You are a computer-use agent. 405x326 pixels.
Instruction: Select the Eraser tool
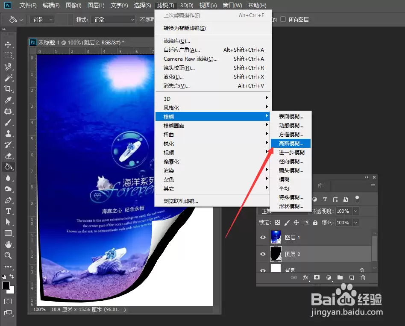[8, 156]
